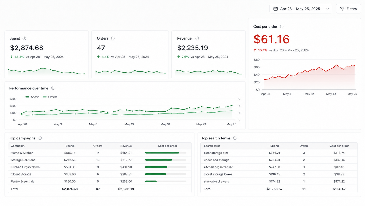Click the info icon beside Orders

pyautogui.click(x=113, y=38)
